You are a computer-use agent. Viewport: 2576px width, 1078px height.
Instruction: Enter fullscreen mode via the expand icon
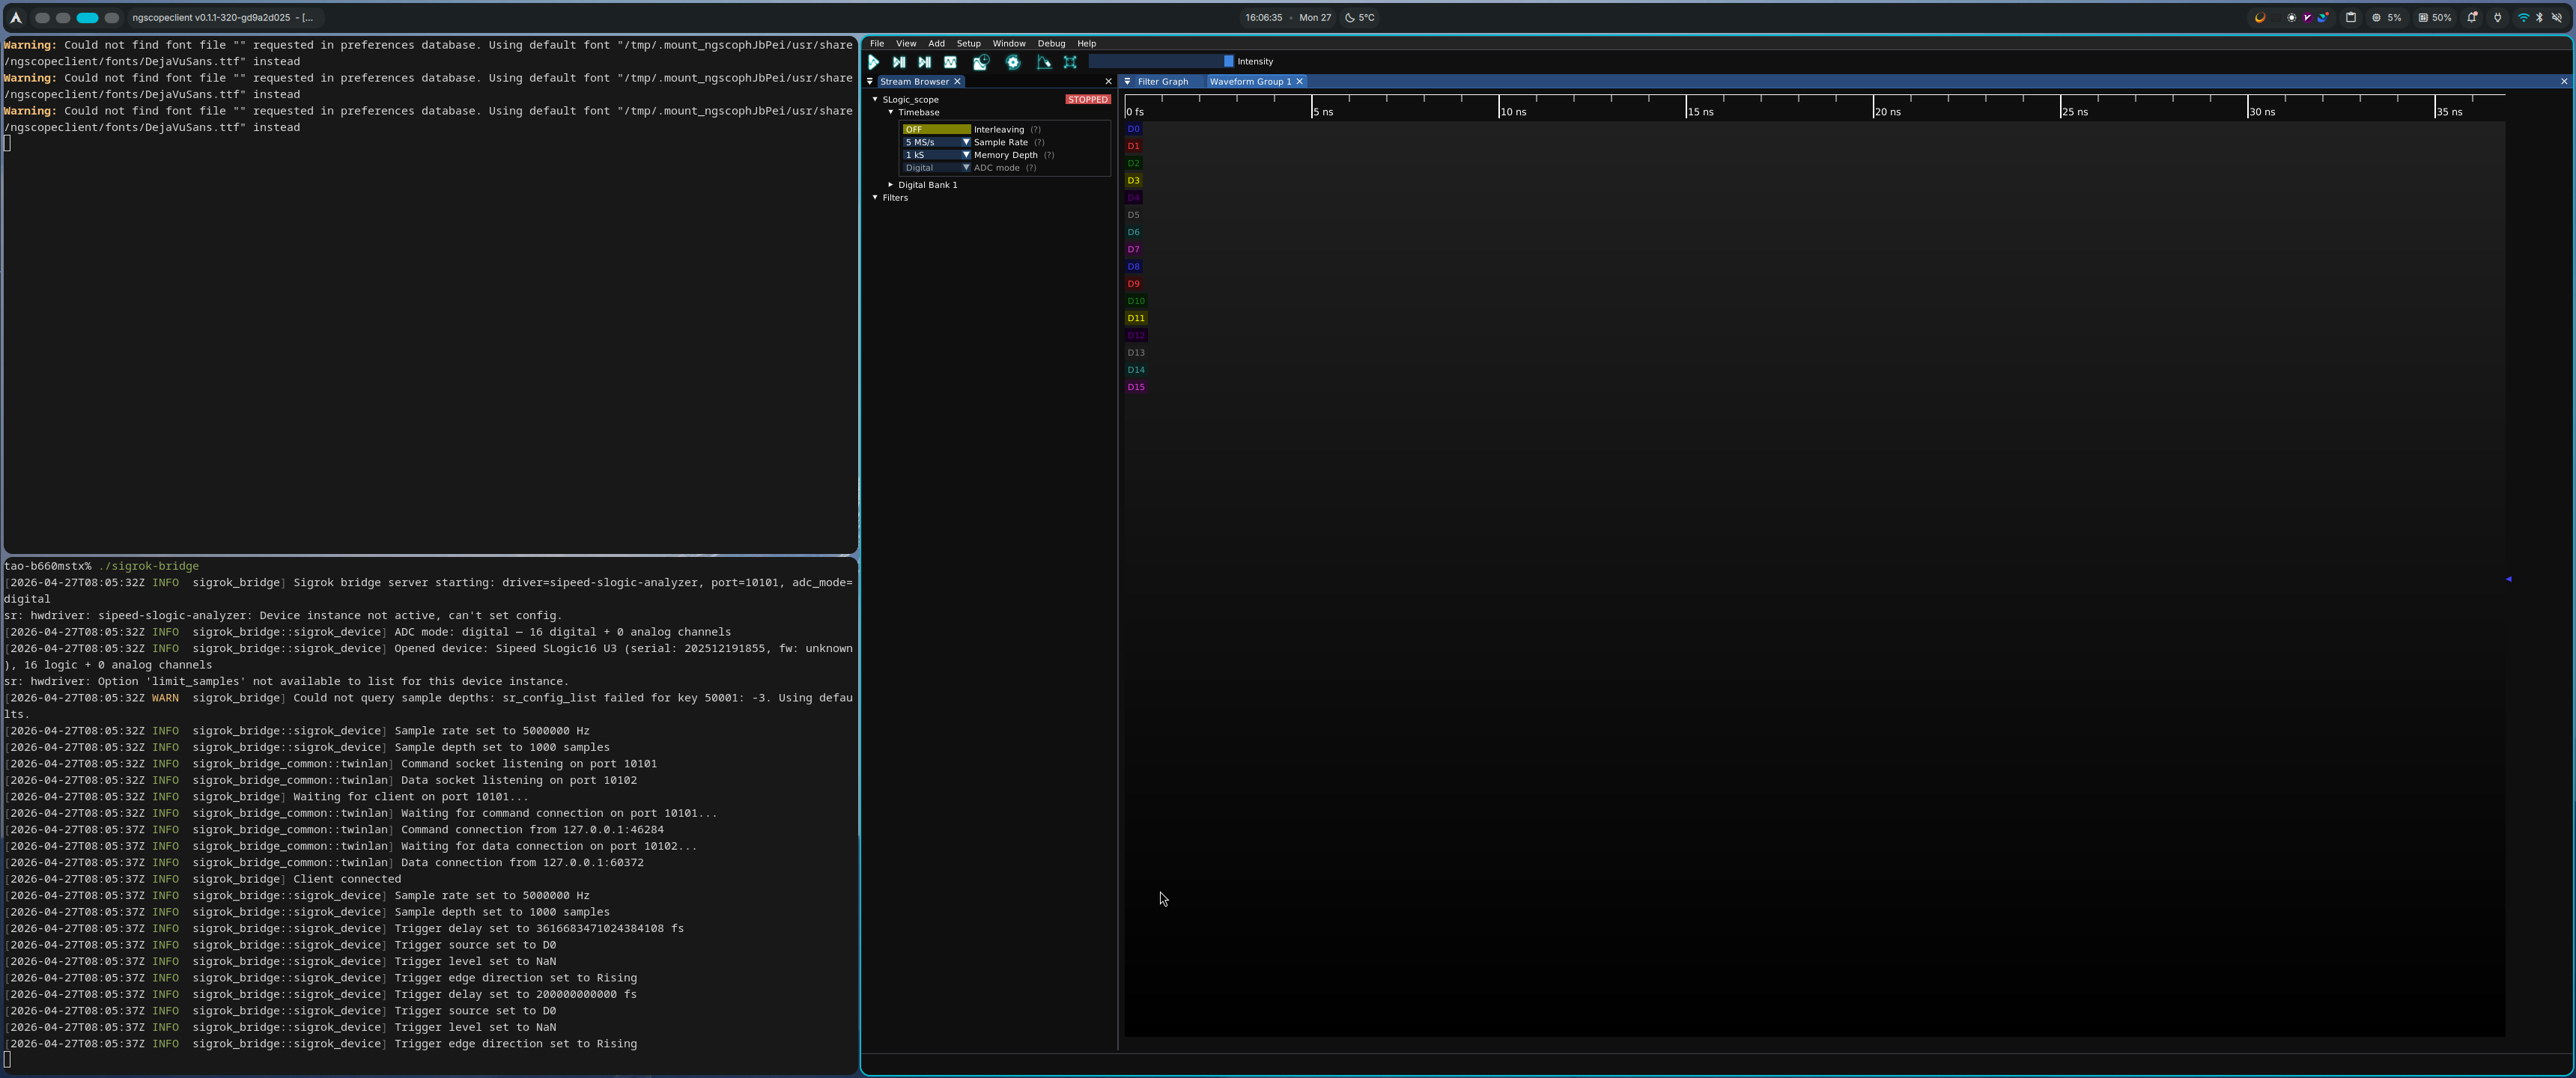pyautogui.click(x=1071, y=62)
